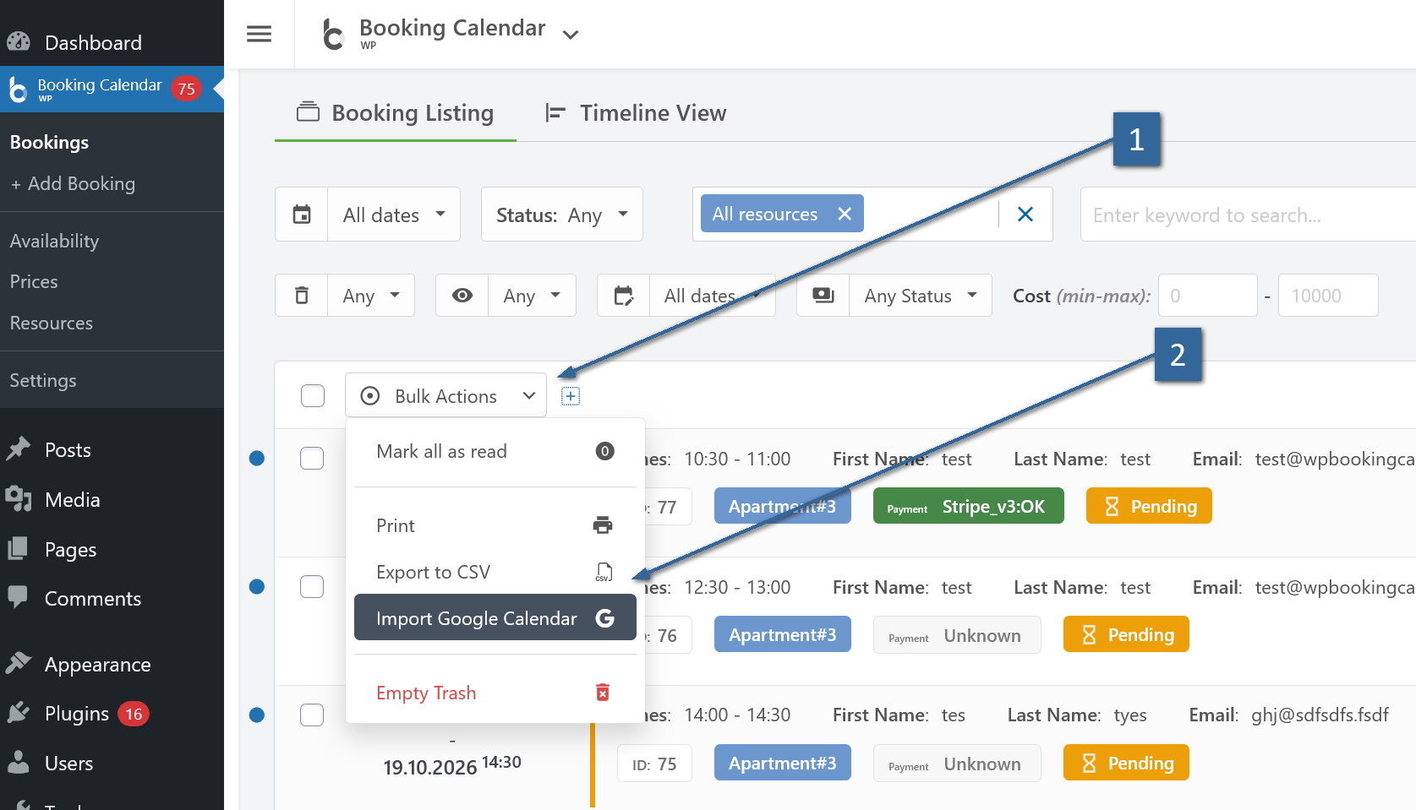Screen dimensions: 1416x810
Task: Open Availability in the sidebar
Action: pyautogui.click(x=54, y=241)
